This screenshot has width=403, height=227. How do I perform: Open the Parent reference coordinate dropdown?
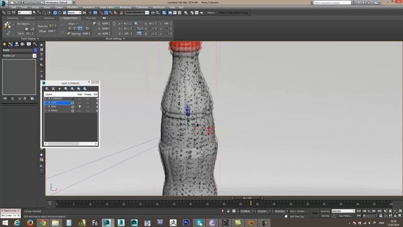point(74,13)
